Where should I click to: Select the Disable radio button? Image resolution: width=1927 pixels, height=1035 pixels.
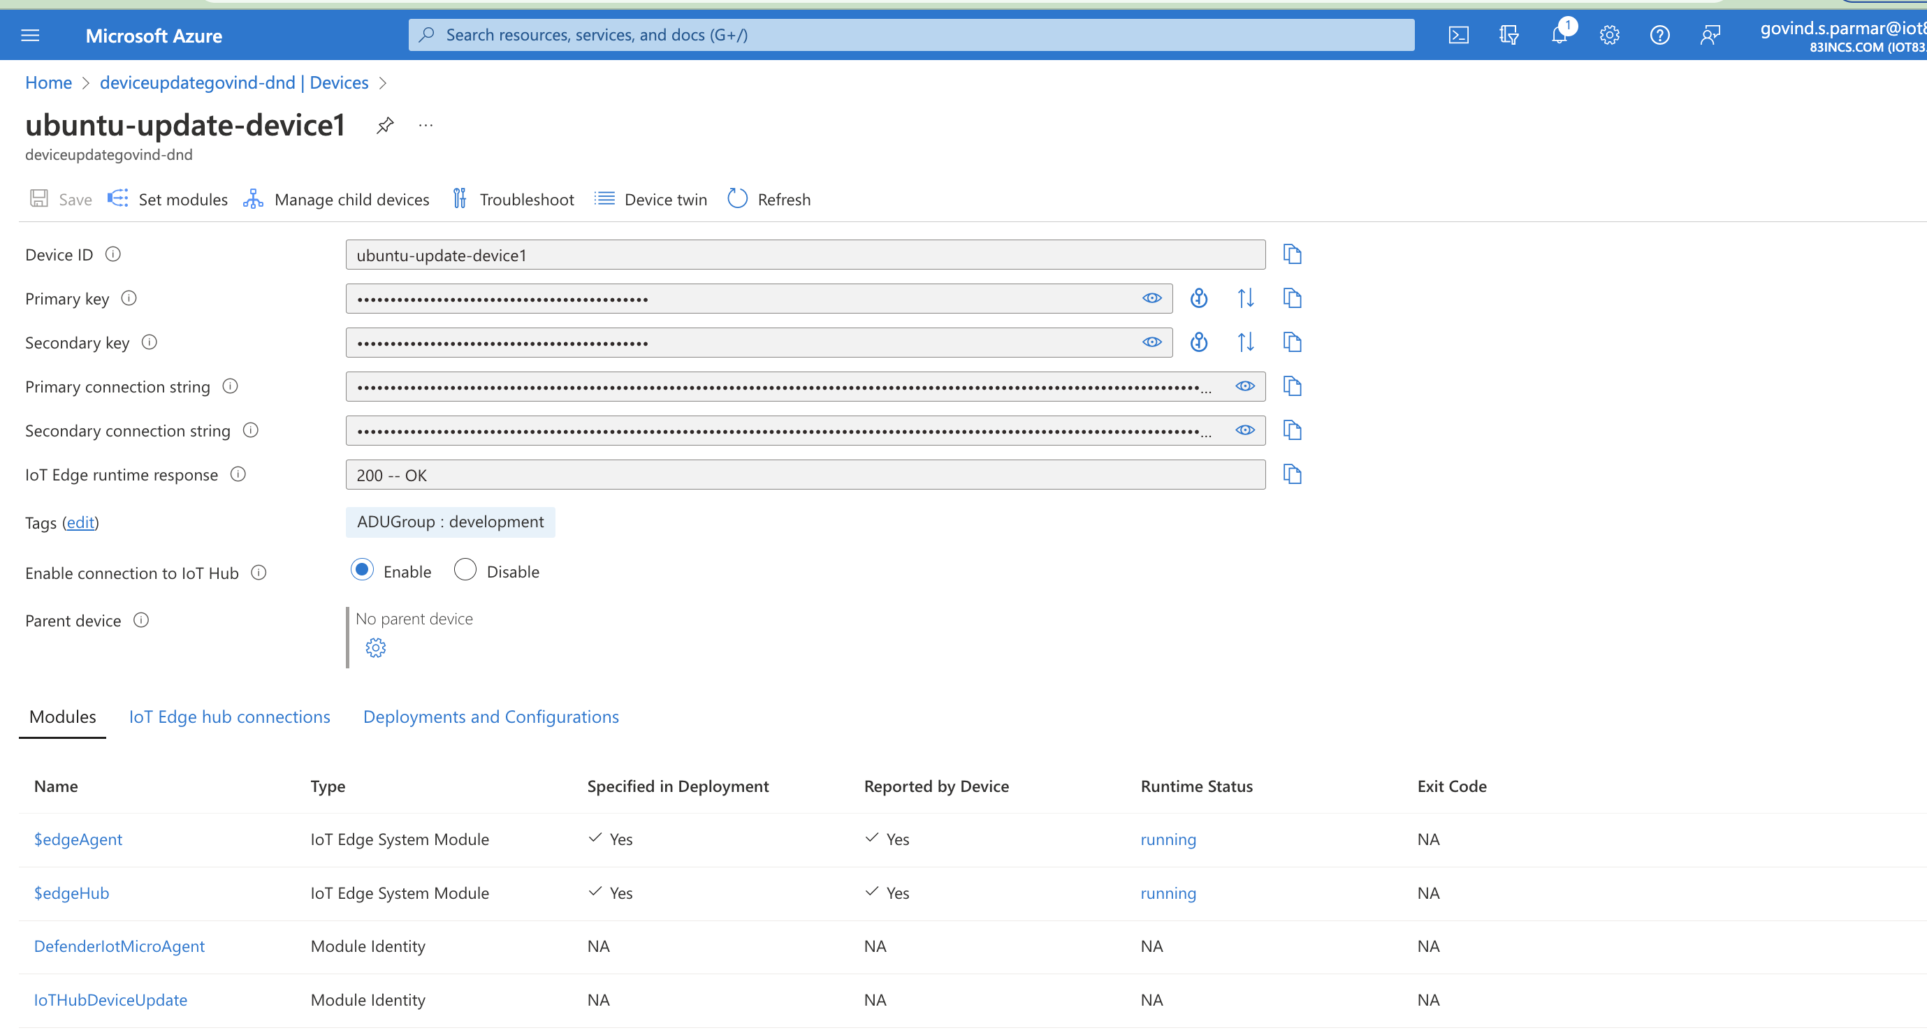(465, 571)
